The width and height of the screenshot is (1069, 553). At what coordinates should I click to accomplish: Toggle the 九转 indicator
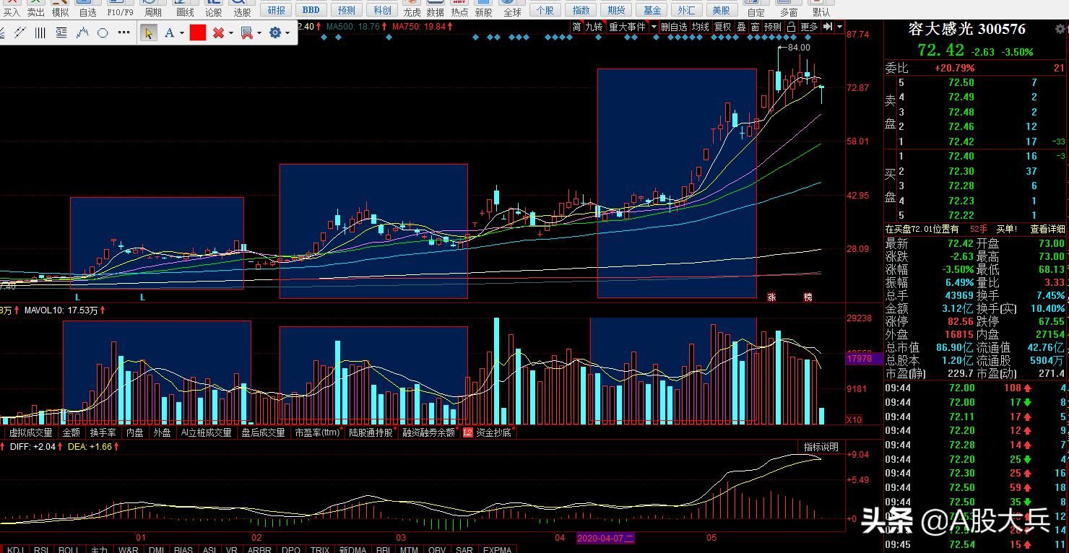[594, 27]
